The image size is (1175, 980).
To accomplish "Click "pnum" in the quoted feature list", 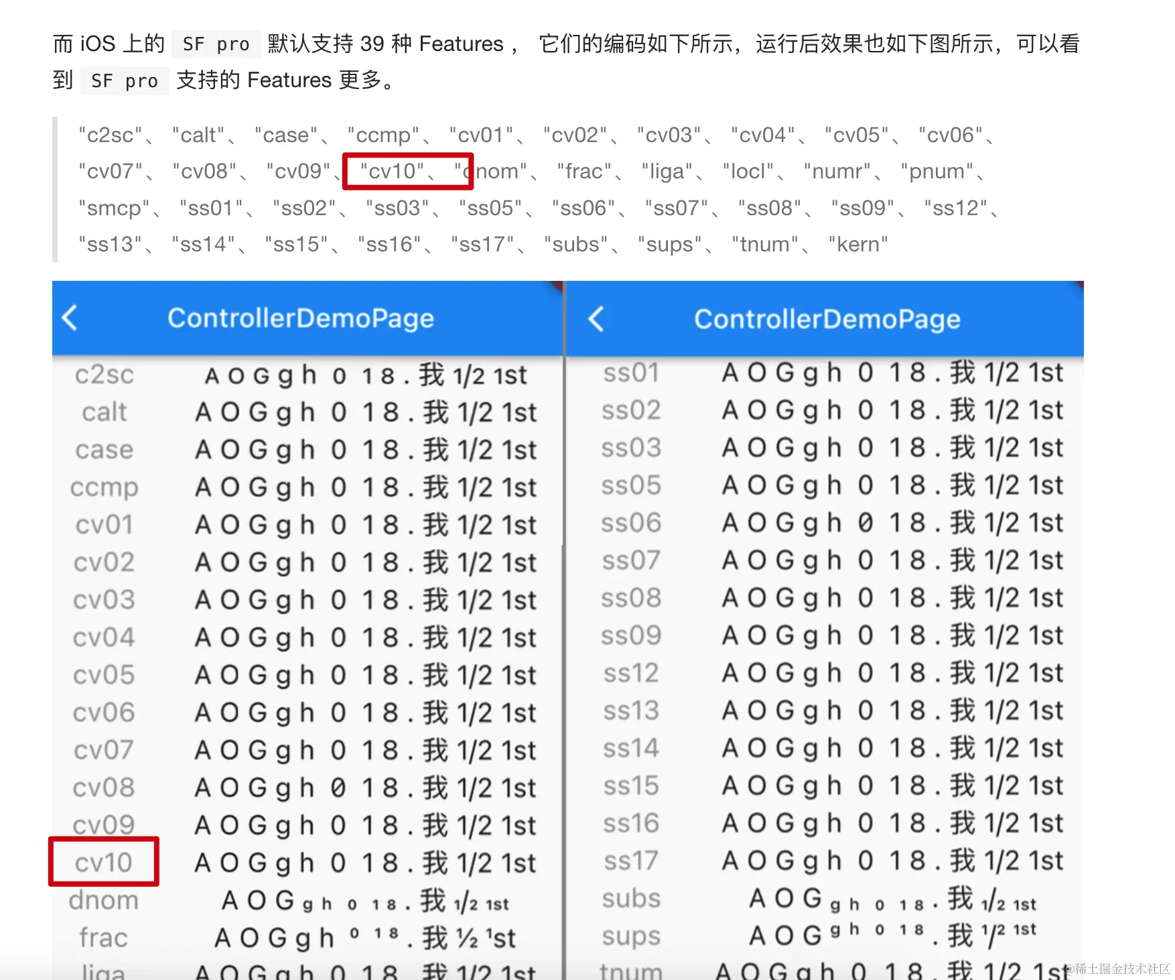I will click(x=937, y=172).
